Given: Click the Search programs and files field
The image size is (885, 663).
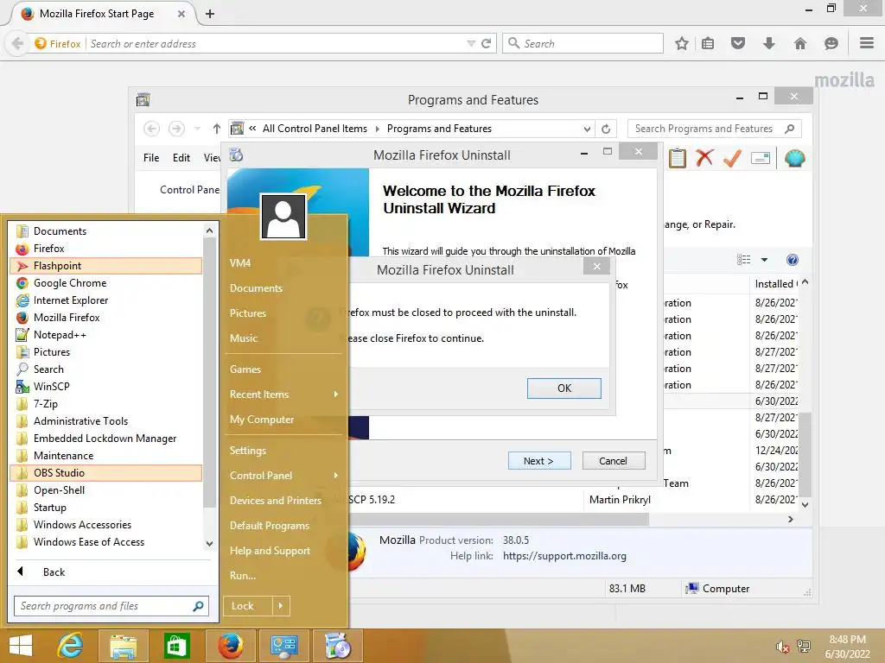Looking at the screenshot, I should pyautogui.click(x=111, y=606).
